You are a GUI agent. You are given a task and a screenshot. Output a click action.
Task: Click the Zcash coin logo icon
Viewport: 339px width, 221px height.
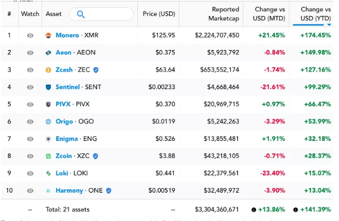[x=48, y=70]
